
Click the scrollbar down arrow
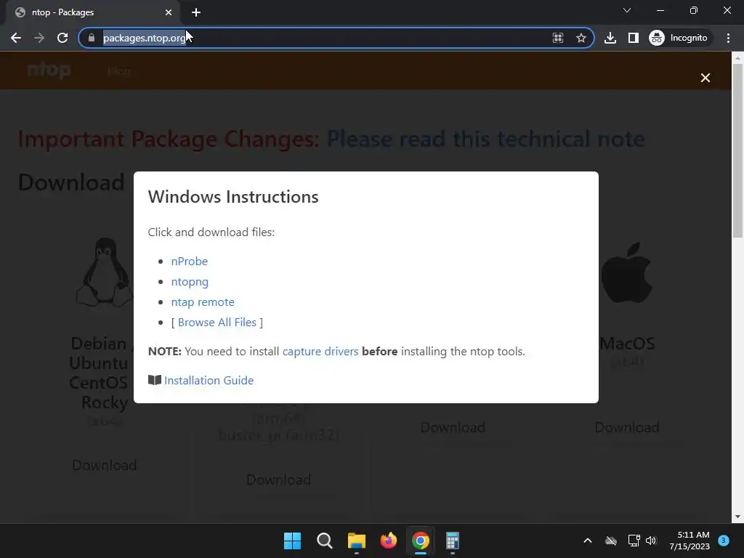click(737, 517)
